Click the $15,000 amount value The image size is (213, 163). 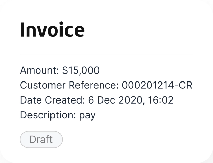81,70
